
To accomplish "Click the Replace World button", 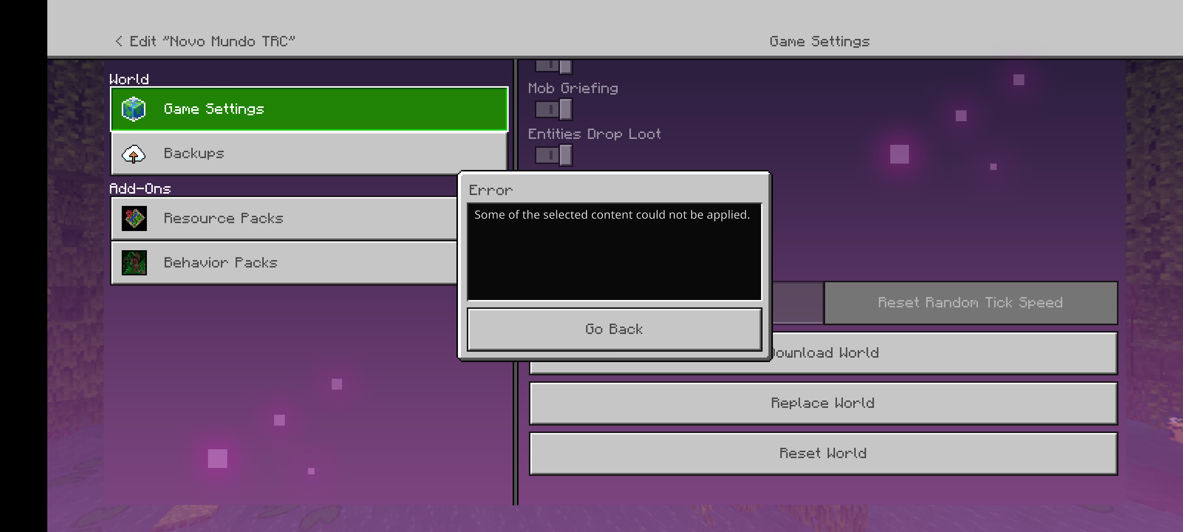I will (x=823, y=403).
